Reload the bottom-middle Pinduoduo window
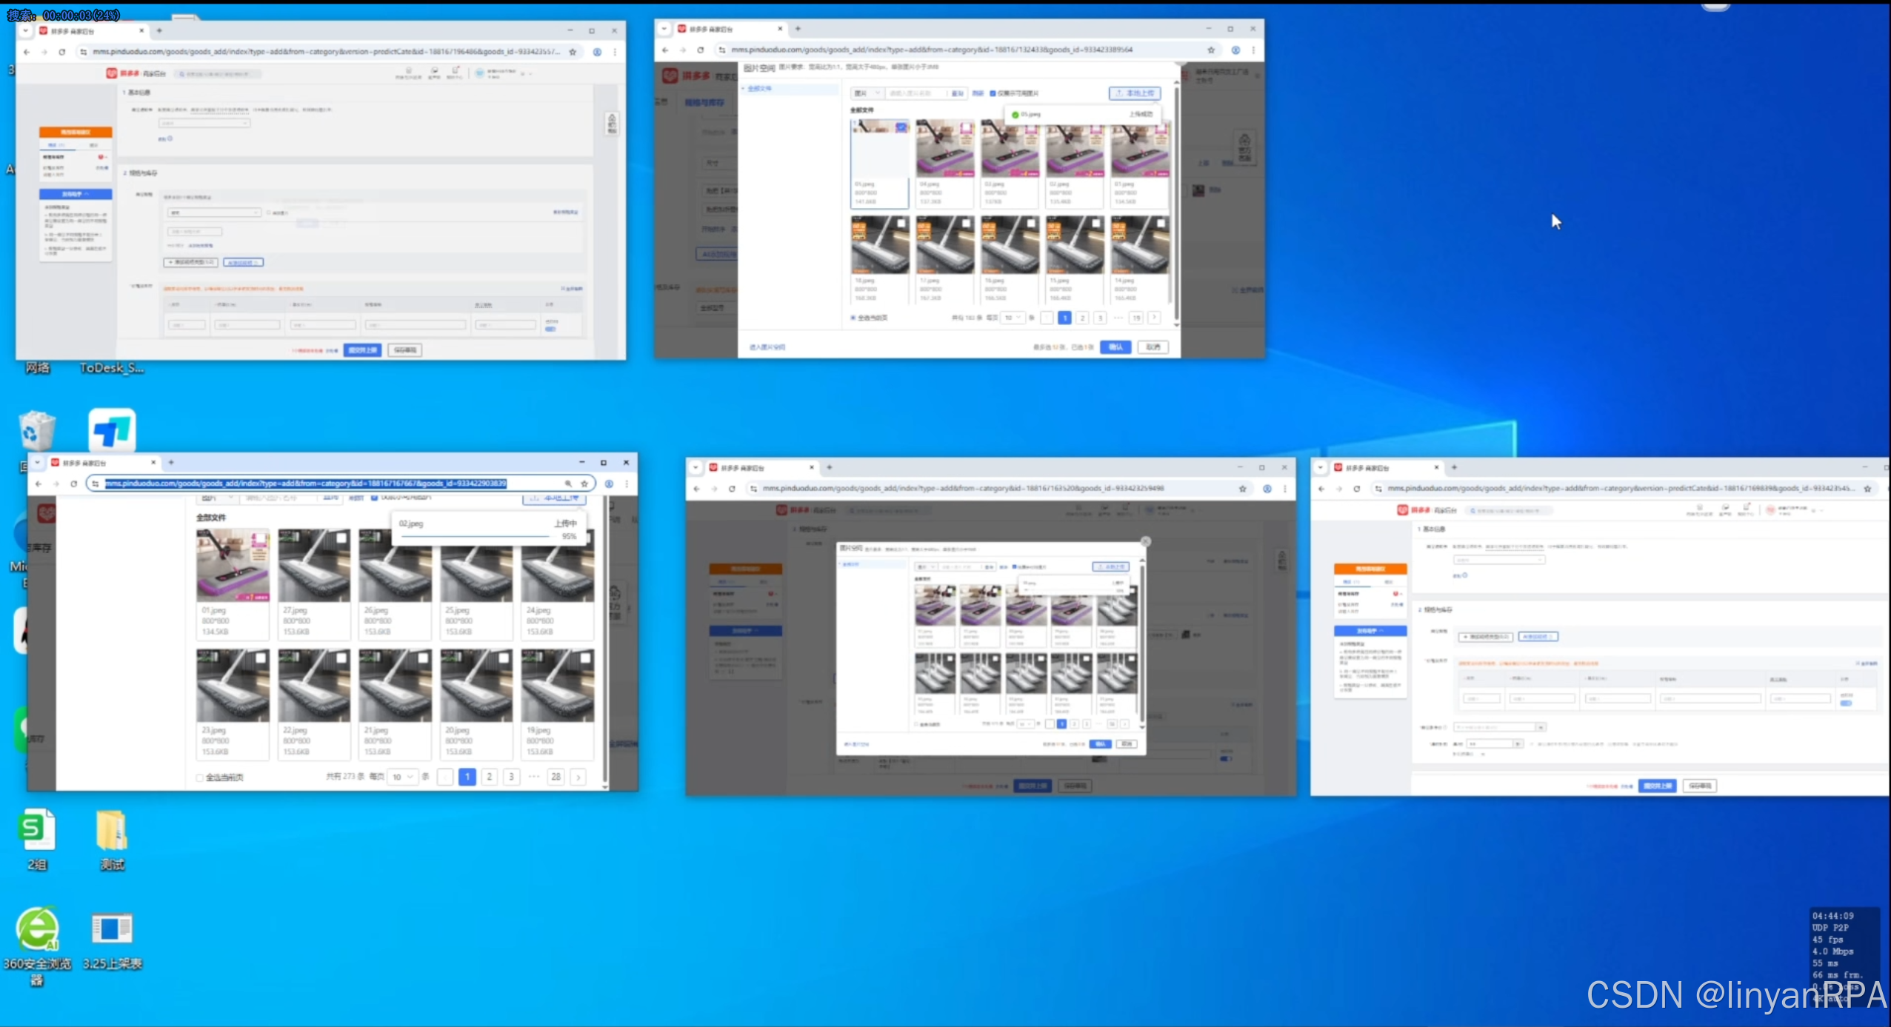Image resolution: width=1891 pixels, height=1027 pixels. pyautogui.click(x=732, y=489)
